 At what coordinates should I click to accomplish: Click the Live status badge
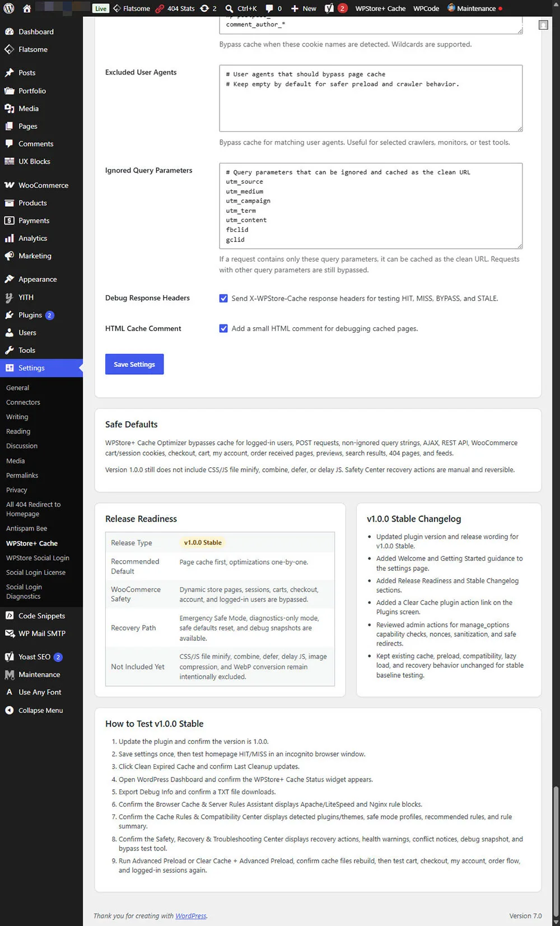[x=101, y=8]
